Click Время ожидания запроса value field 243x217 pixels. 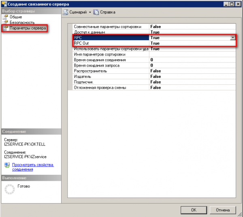tap(190, 65)
